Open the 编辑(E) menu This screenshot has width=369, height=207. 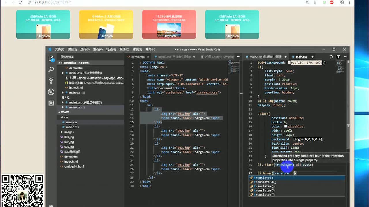[x=72, y=49]
